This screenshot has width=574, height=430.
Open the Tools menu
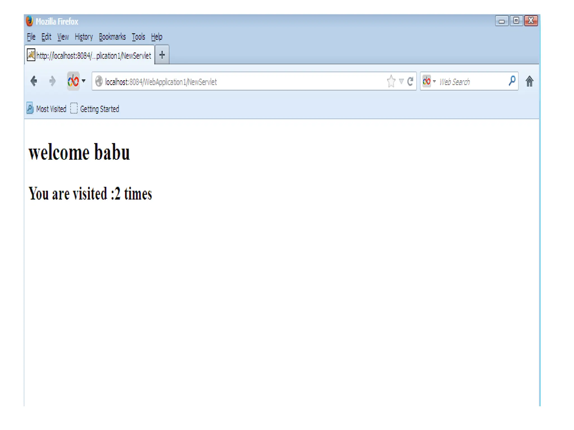(x=138, y=37)
